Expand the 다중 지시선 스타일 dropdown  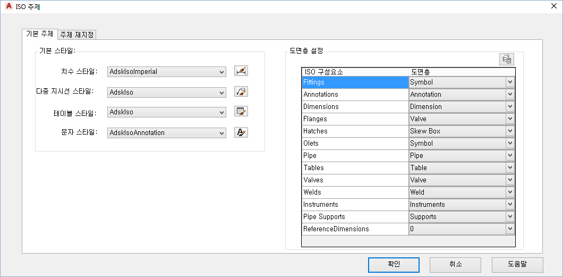(221, 93)
